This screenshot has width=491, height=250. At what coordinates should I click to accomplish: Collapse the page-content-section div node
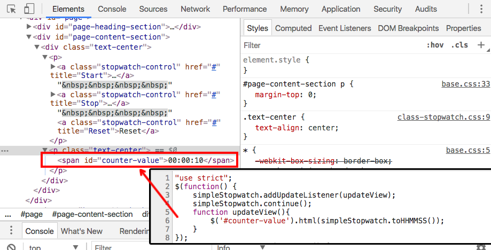[29, 37]
